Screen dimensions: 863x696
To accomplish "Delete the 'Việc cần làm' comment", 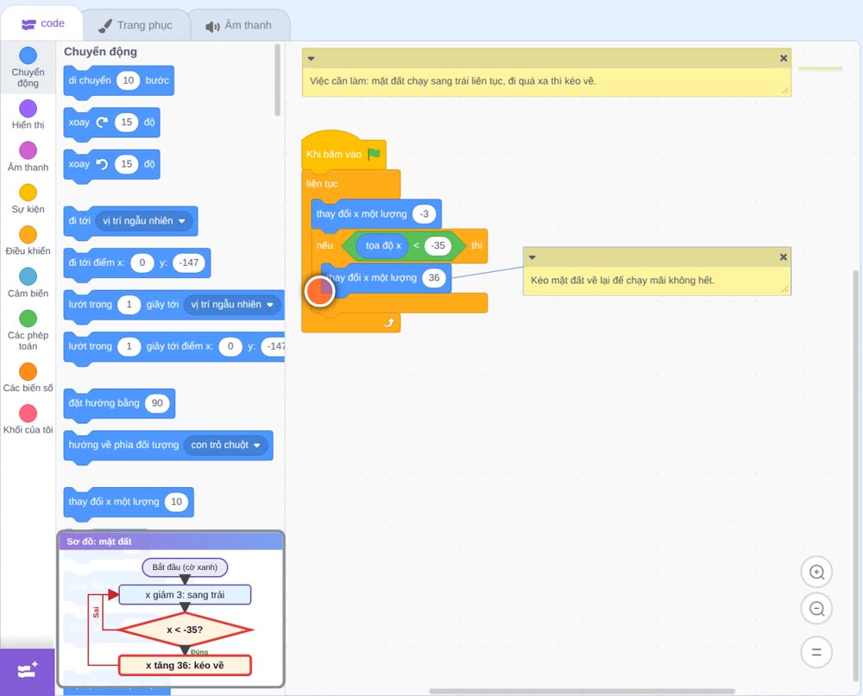I will click(x=784, y=59).
